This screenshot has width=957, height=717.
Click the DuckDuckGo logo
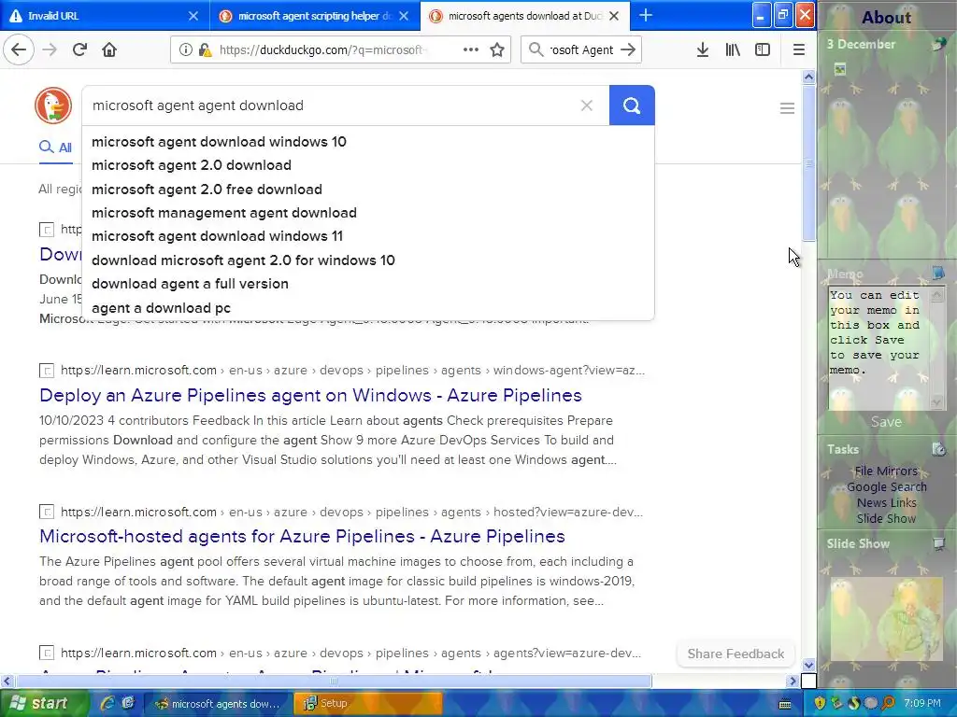(53, 105)
